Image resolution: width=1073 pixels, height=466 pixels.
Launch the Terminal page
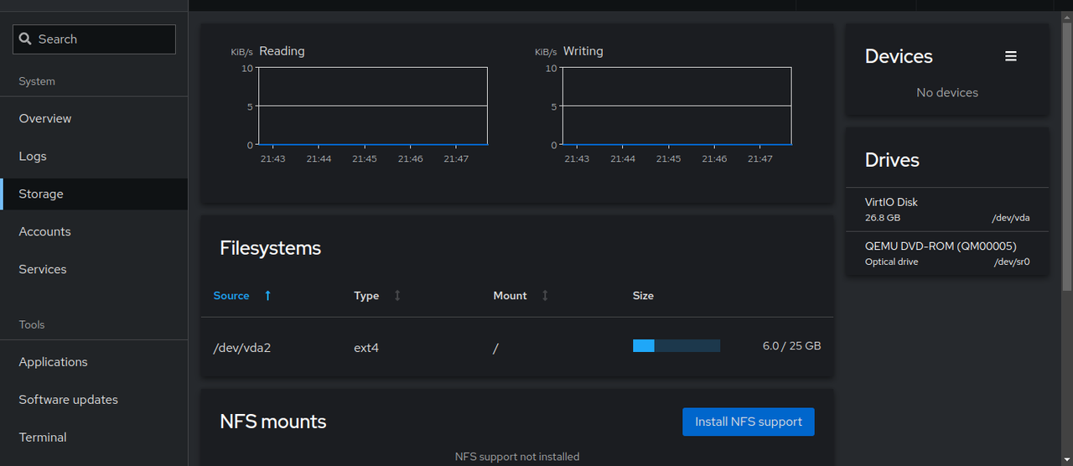click(94, 438)
